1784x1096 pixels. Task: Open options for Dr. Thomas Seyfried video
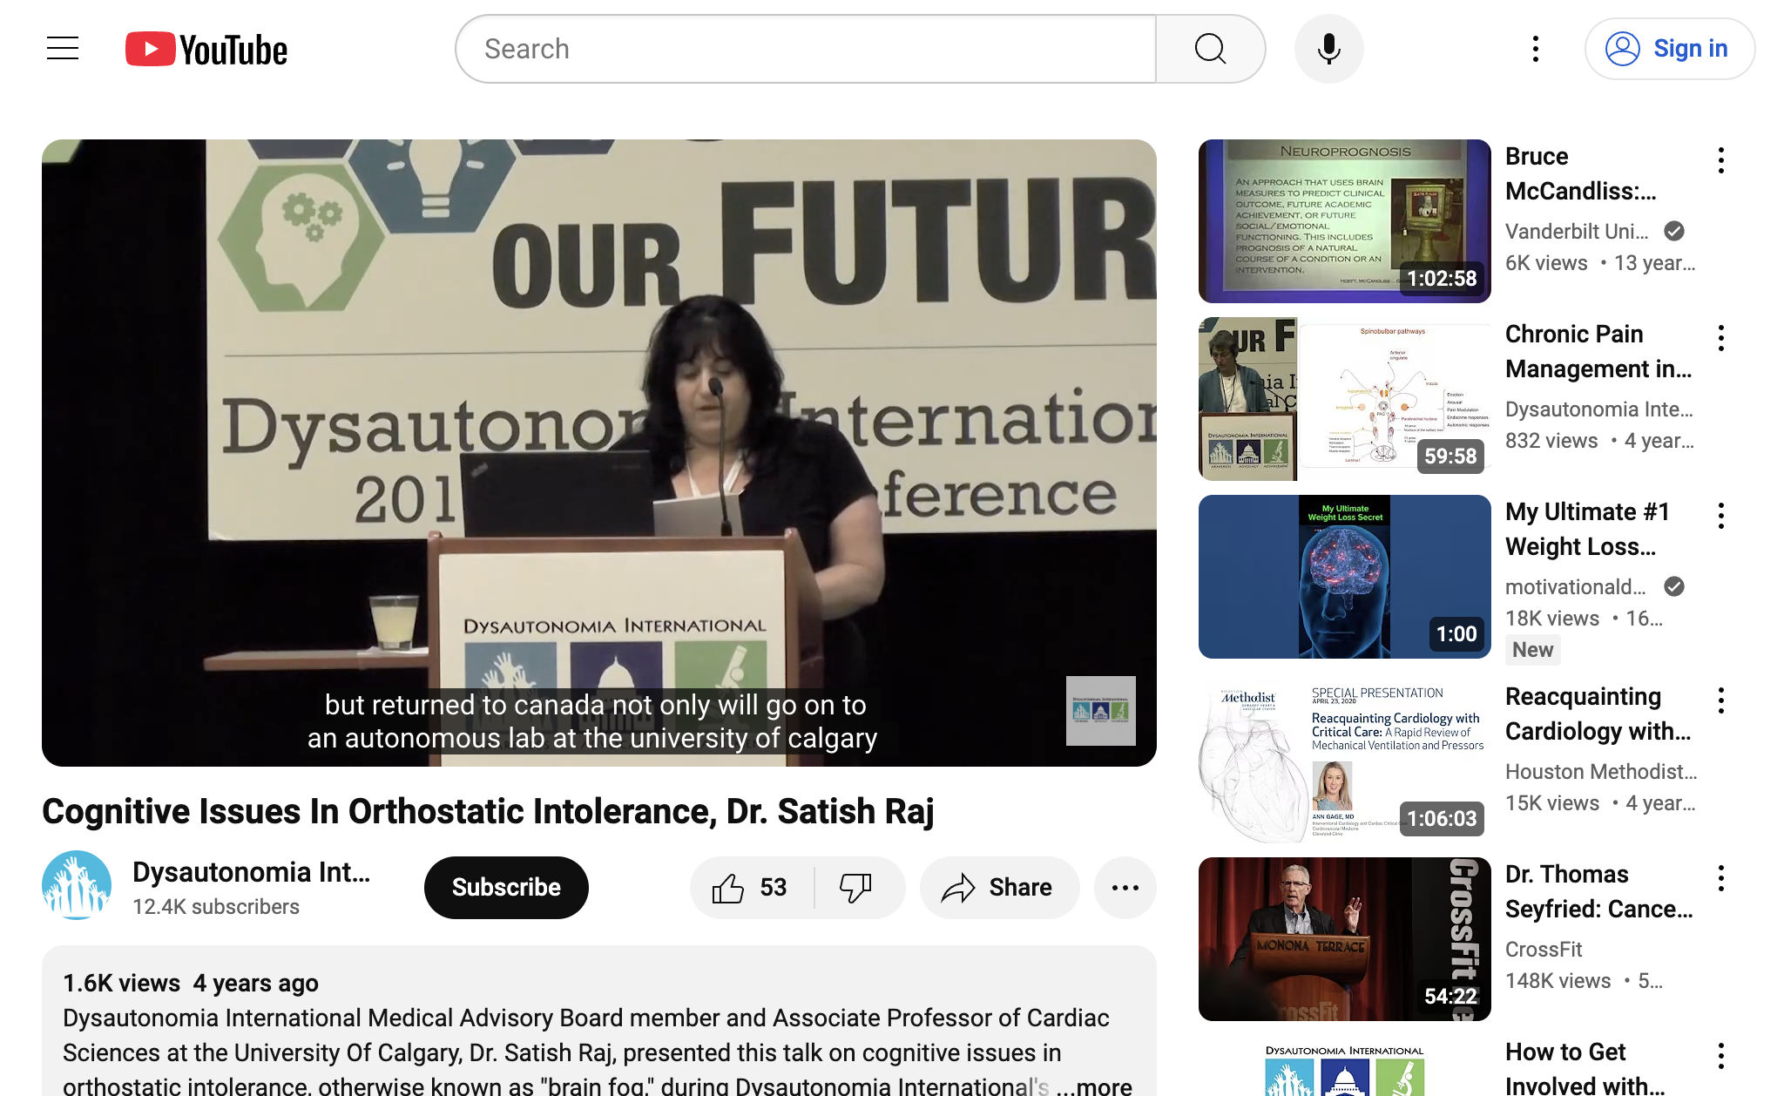tap(1721, 878)
